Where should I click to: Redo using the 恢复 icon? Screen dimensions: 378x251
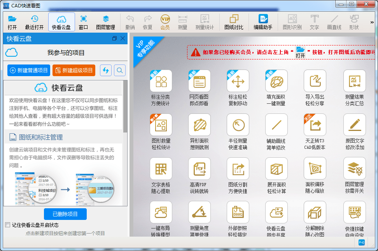[148, 21]
